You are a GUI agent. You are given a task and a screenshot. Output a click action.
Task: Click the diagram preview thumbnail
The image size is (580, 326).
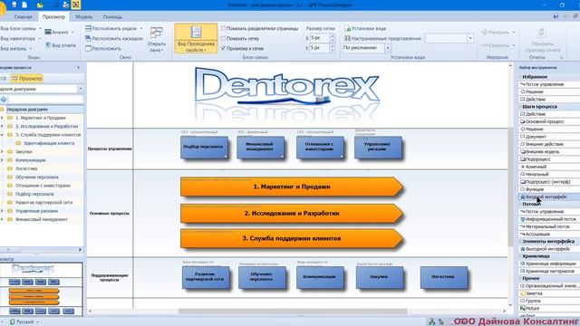coord(42,289)
